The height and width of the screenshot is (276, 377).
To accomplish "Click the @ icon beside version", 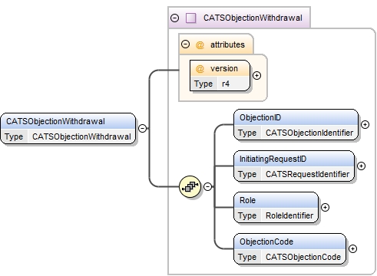I will point(200,68).
